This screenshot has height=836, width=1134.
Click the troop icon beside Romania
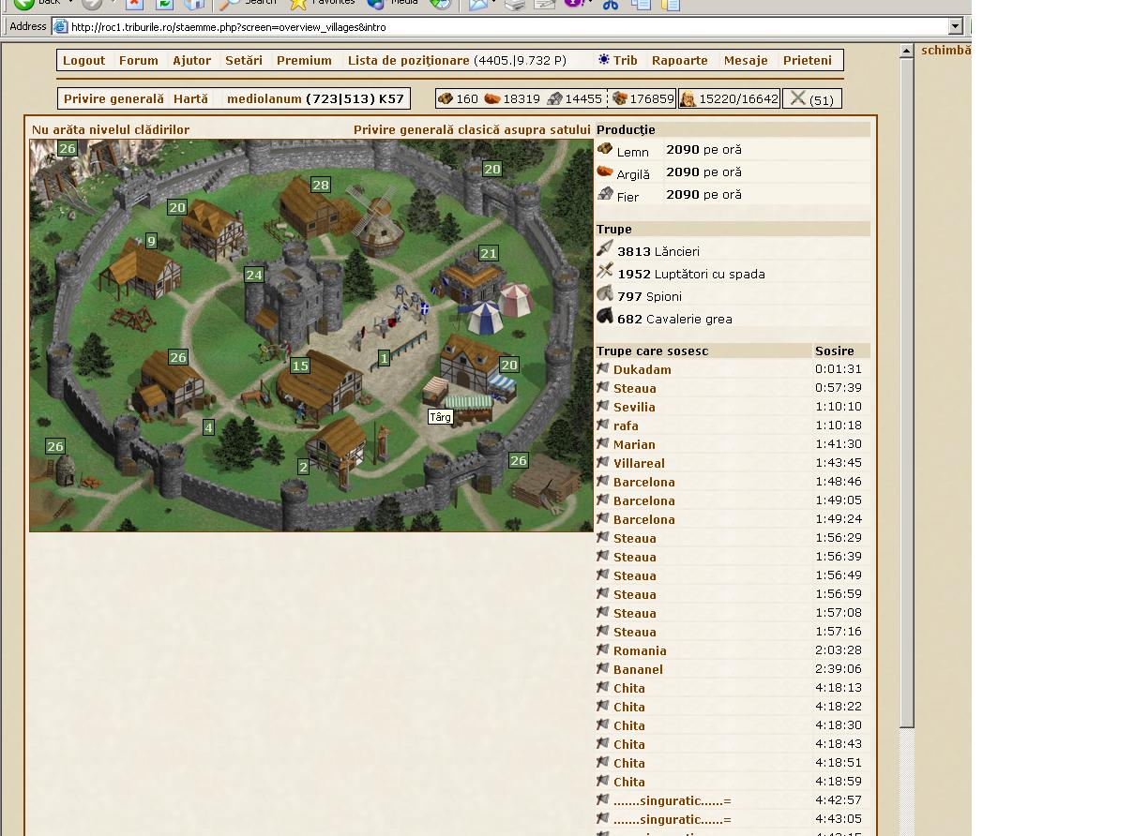click(x=603, y=649)
